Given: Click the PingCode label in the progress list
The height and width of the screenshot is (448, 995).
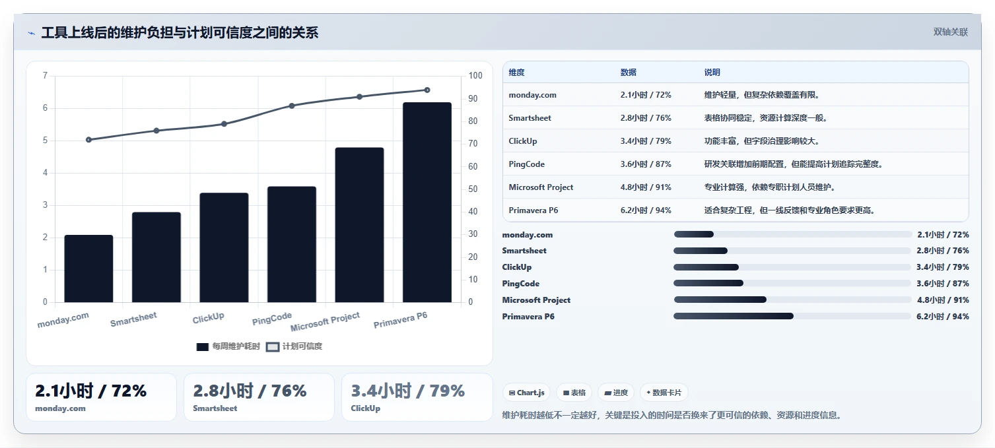Looking at the screenshot, I should [x=521, y=284].
